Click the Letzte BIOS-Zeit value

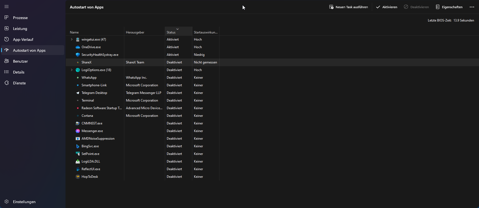[464, 20]
